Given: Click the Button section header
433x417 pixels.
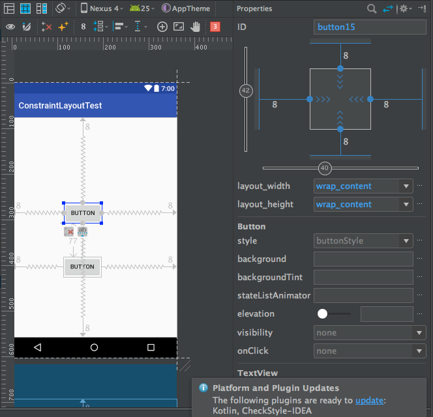Looking at the screenshot, I should click(252, 227).
